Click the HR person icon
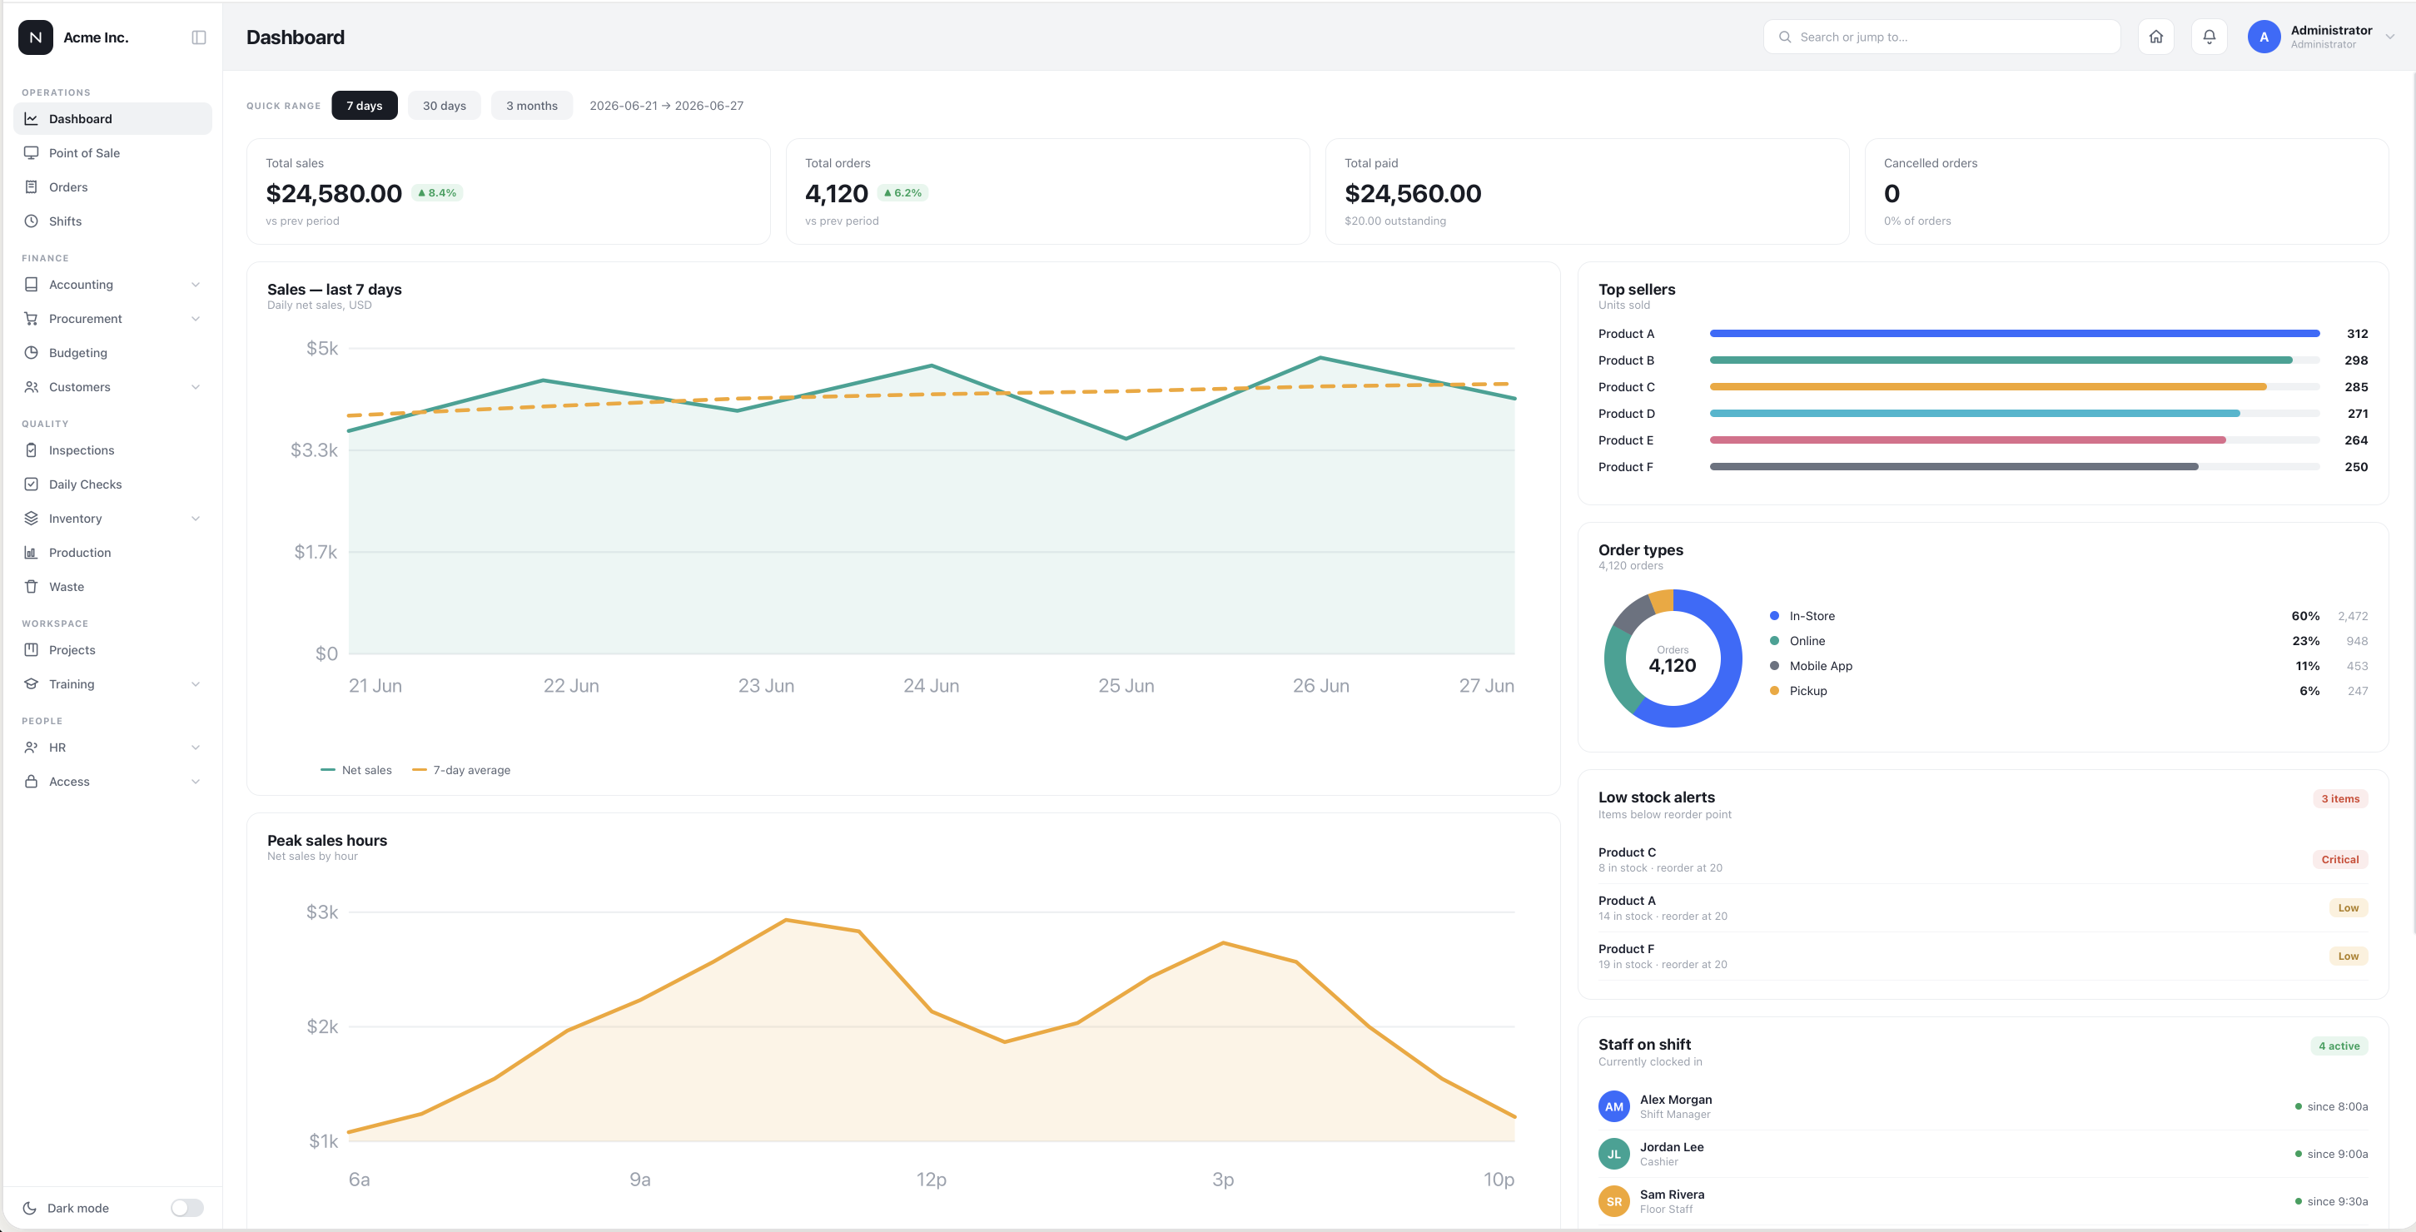 (x=31, y=748)
